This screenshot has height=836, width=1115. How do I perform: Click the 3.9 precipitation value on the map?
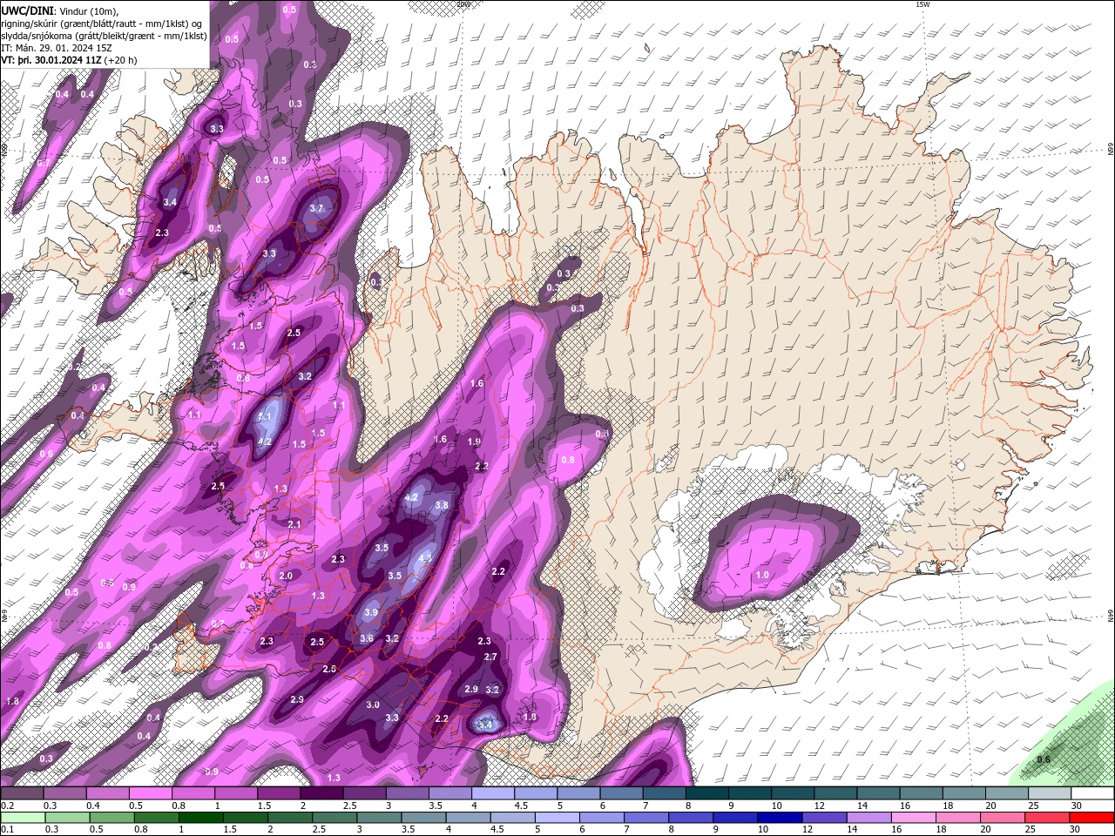tap(370, 612)
